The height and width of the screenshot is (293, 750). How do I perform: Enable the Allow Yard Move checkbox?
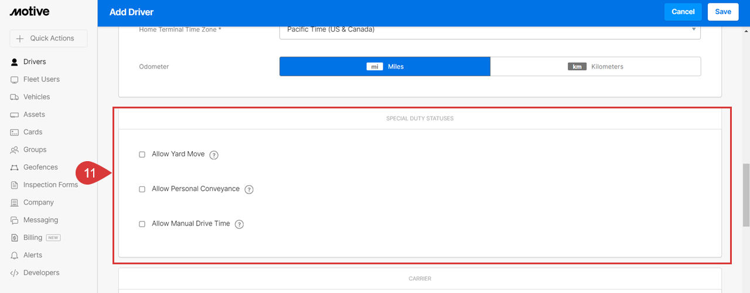click(142, 155)
